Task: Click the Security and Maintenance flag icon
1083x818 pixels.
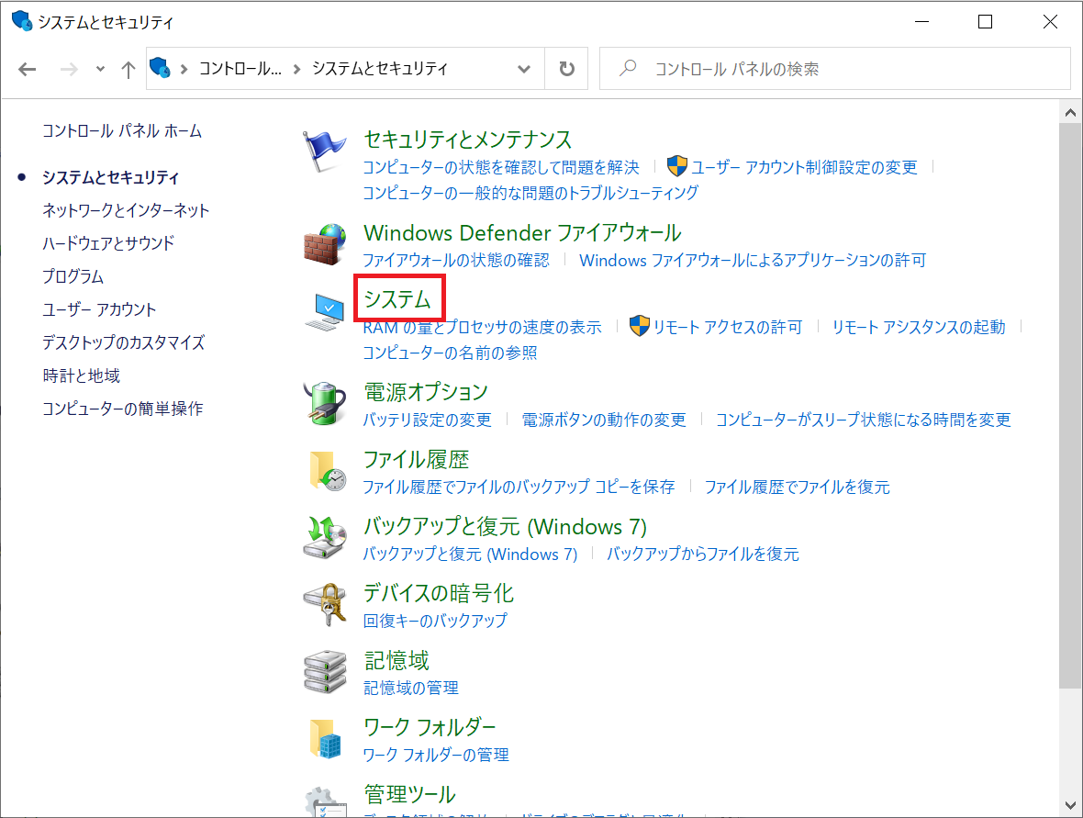Action: point(324,151)
